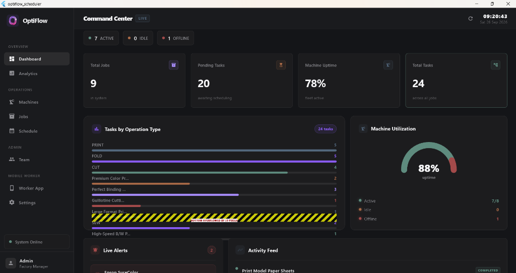Click the "High-Speed B/W P..." label

click(111, 234)
